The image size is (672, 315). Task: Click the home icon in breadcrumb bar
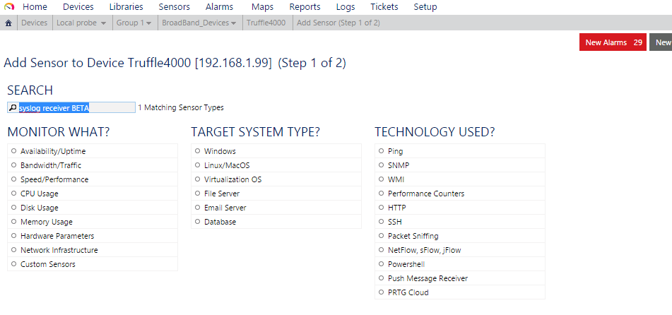point(8,23)
